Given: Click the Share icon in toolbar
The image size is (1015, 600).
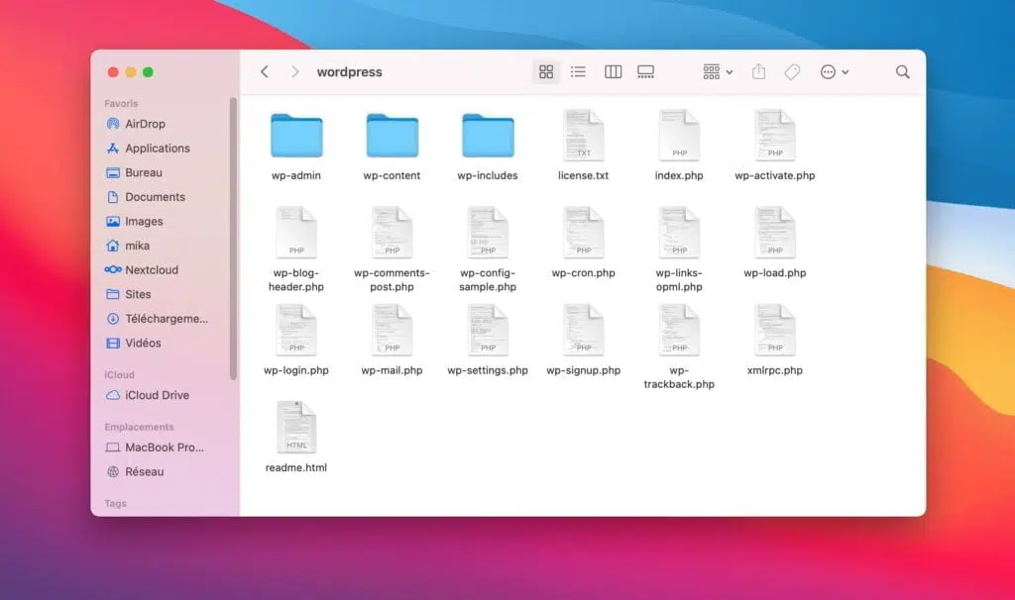Looking at the screenshot, I should click(x=759, y=72).
